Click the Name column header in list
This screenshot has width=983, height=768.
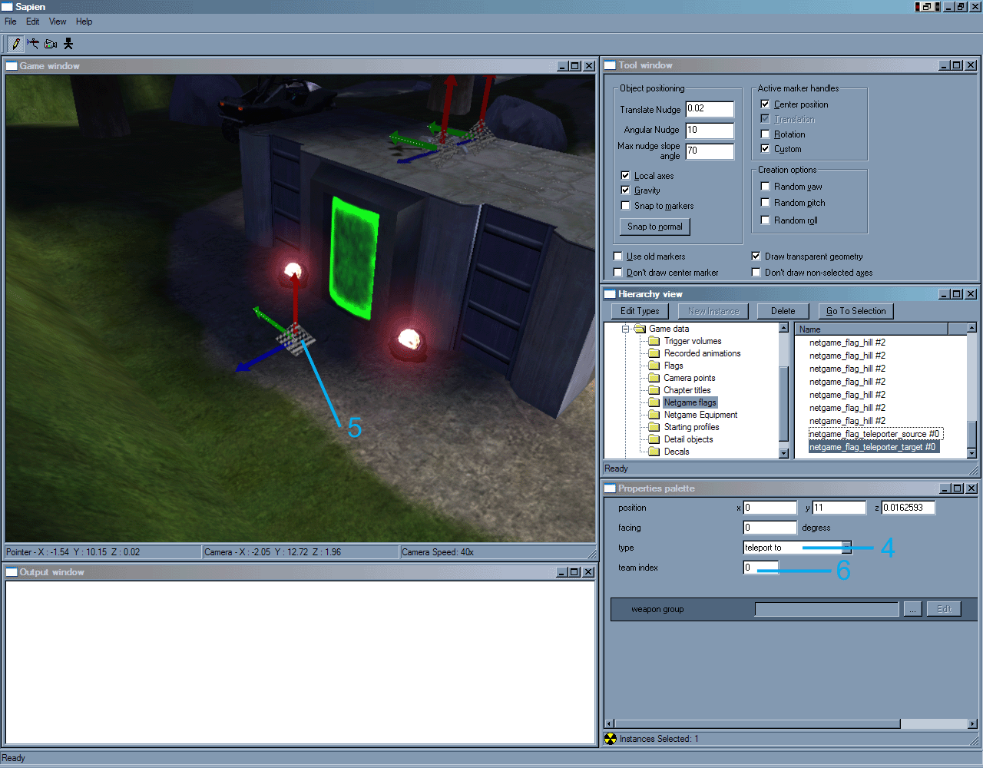pyautogui.click(x=871, y=329)
